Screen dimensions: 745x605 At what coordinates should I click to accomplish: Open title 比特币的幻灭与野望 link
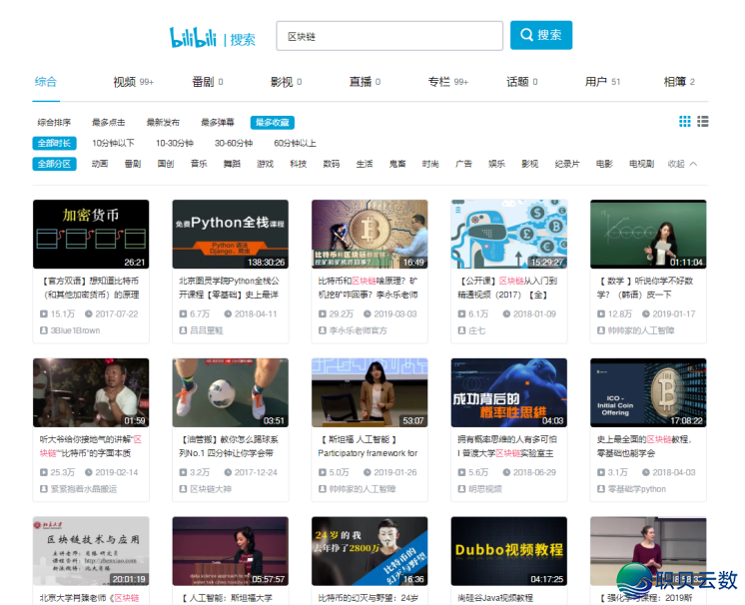pyautogui.click(x=369, y=598)
